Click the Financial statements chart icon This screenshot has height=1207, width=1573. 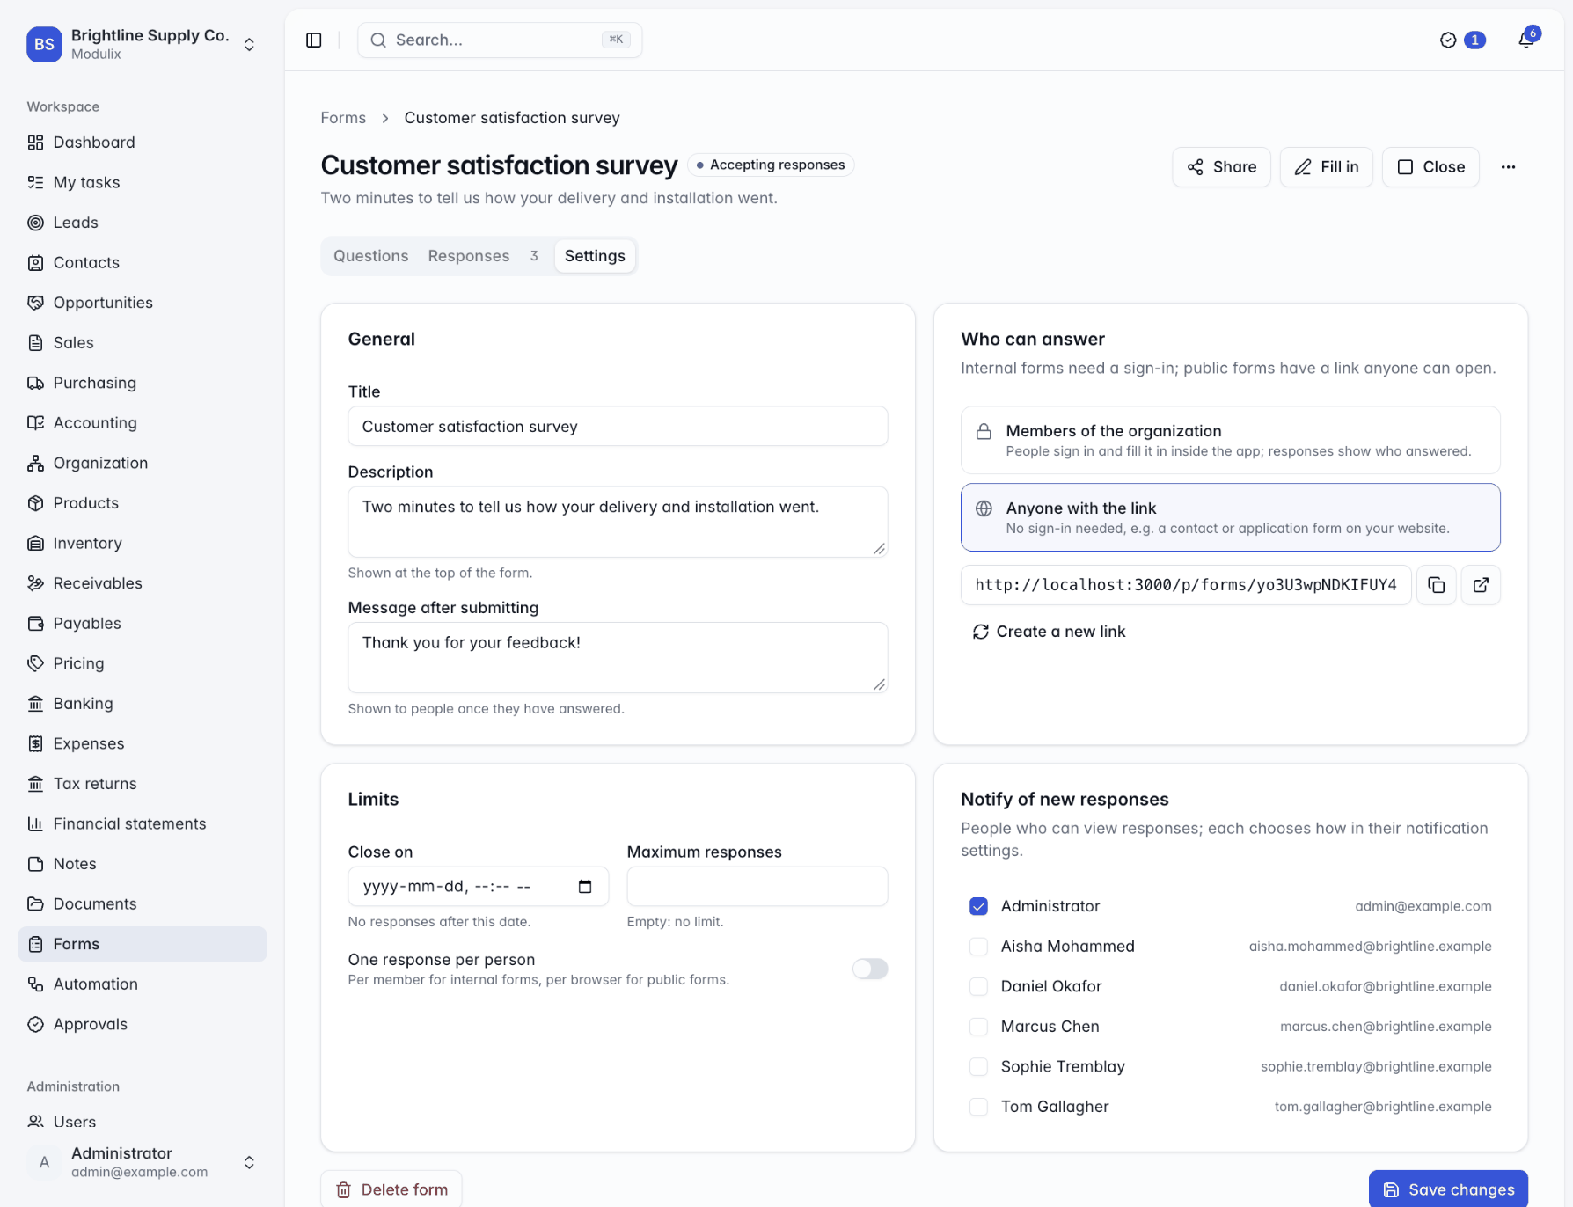tap(35, 823)
